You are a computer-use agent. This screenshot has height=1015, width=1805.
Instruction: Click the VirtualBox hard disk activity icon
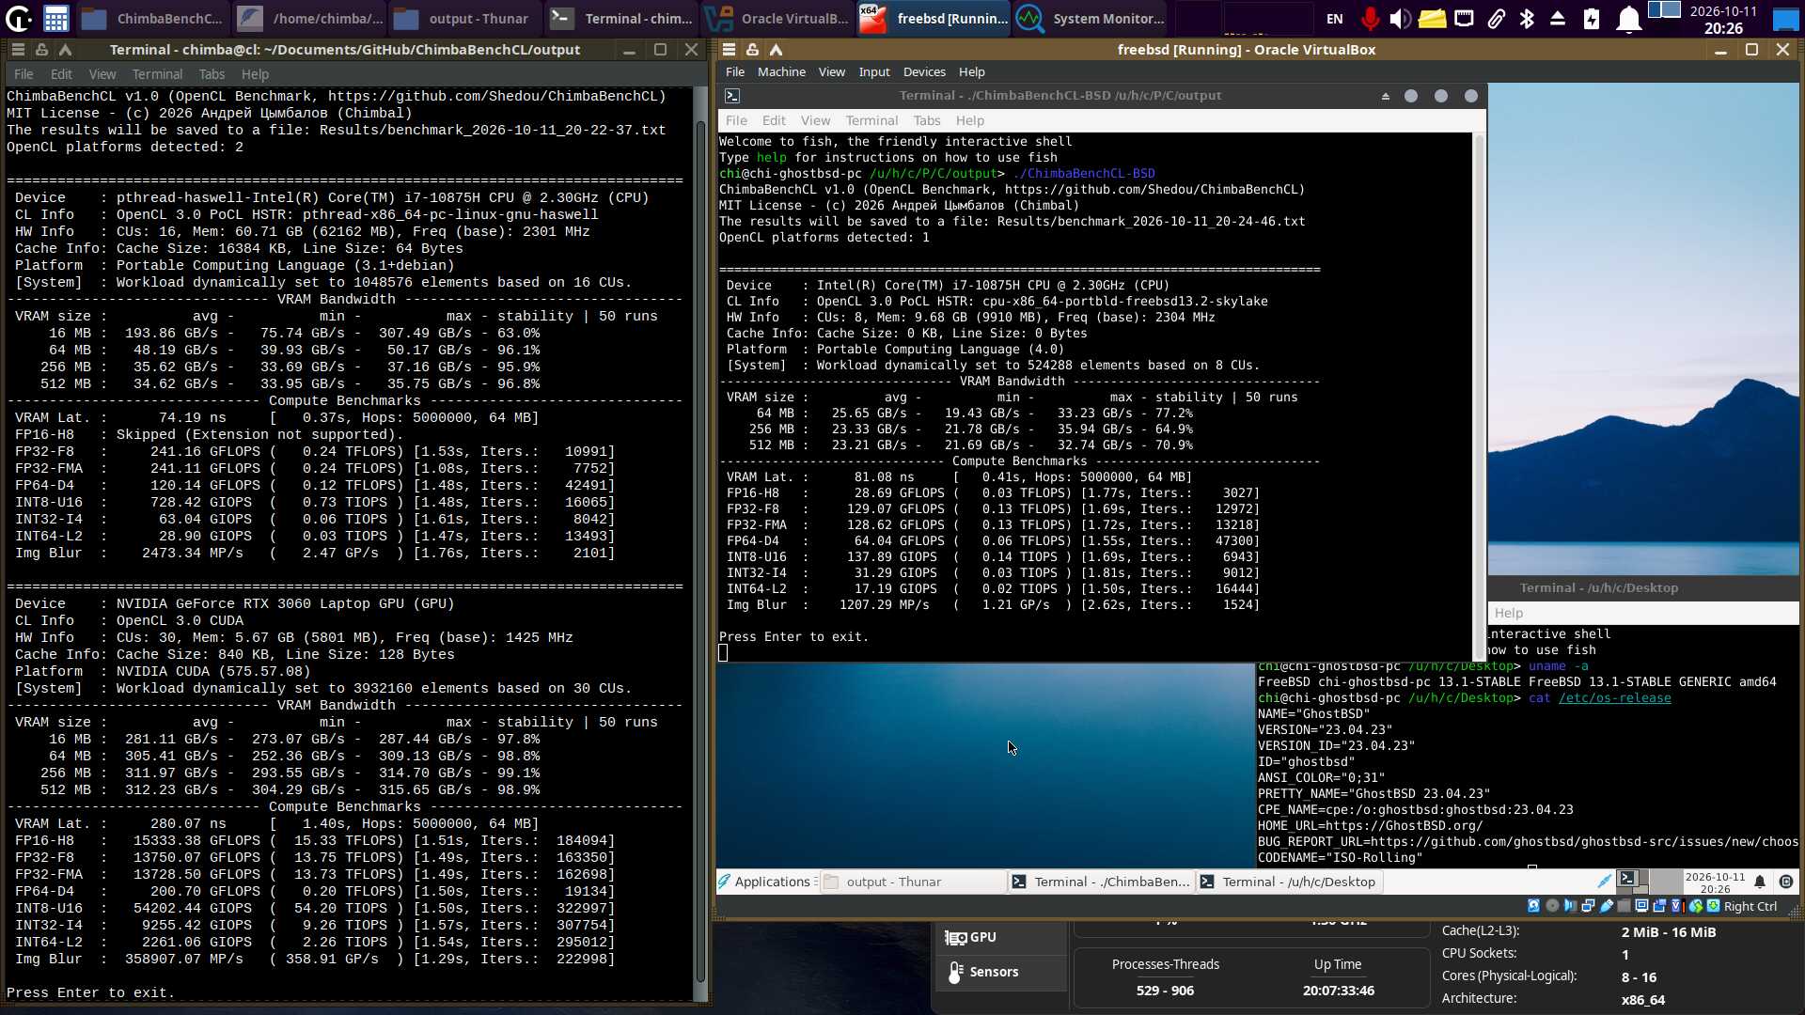(x=1533, y=906)
